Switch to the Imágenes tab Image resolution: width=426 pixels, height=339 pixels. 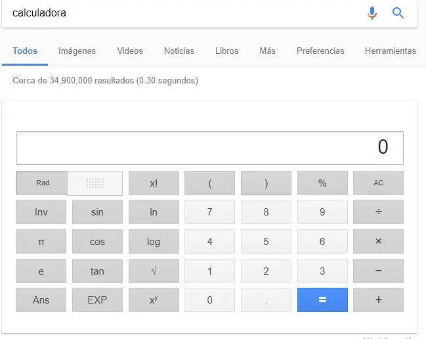coord(77,51)
